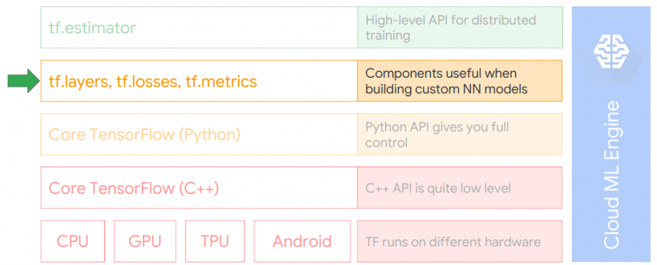Click the C++ API is quite low level text

coord(438,188)
